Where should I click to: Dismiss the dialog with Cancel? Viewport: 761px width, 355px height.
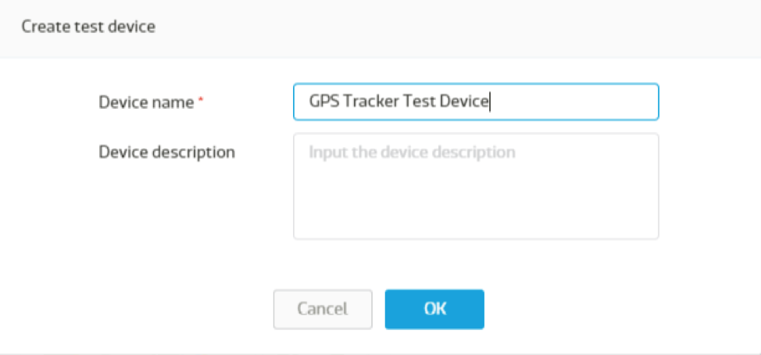(323, 310)
